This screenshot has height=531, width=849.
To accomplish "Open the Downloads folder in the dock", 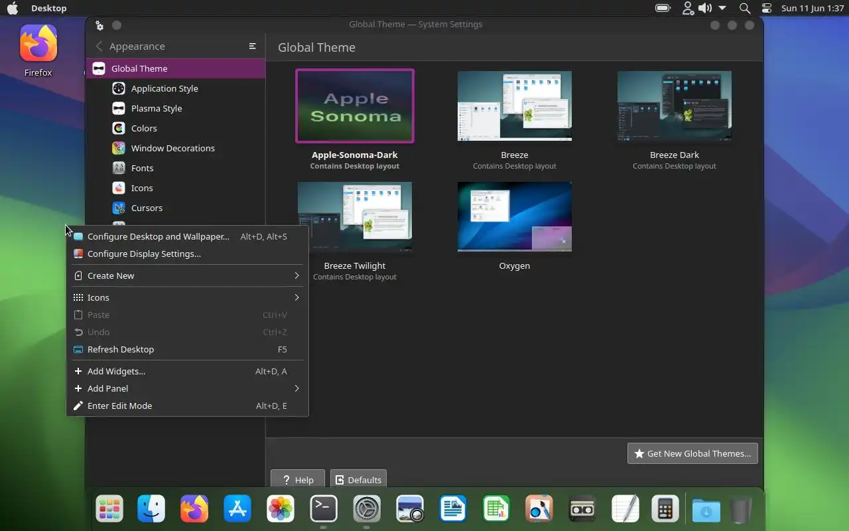I will click(x=706, y=510).
